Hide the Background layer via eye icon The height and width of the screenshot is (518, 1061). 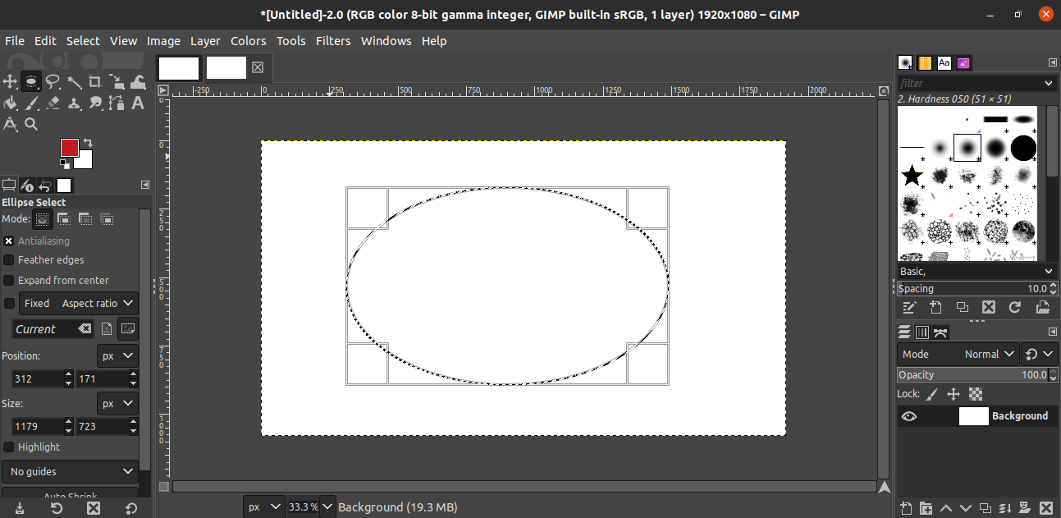[x=908, y=416]
